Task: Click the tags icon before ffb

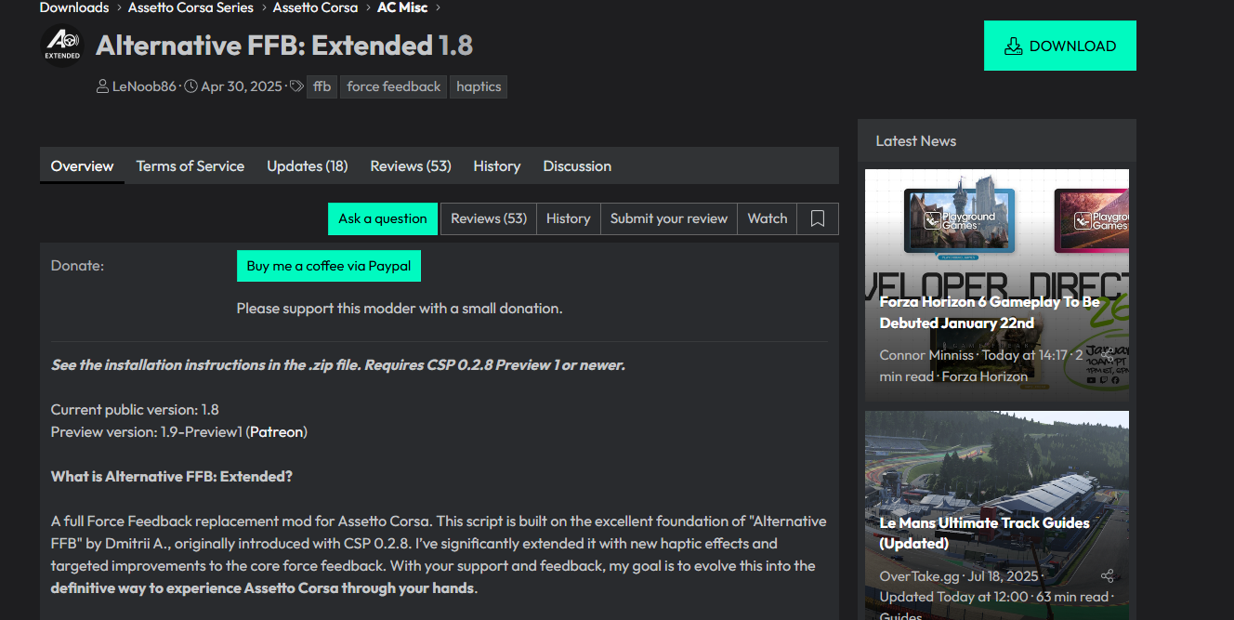Action: [x=296, y=86]
